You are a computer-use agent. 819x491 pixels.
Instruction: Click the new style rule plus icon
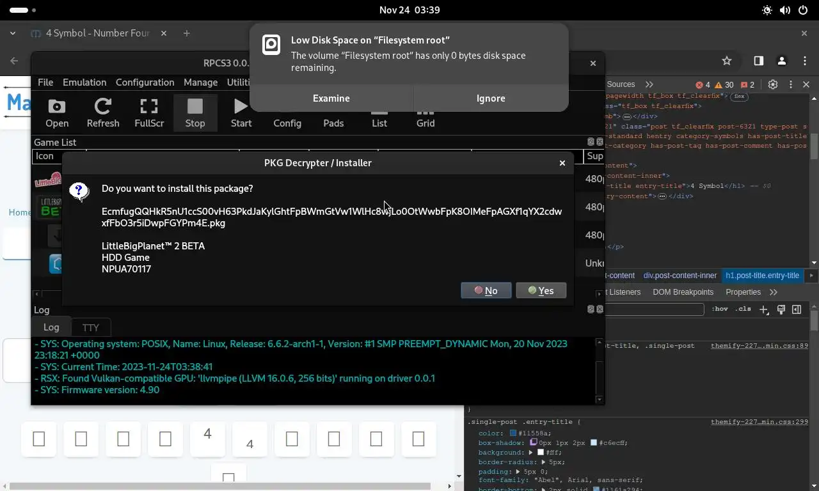coord(763,309)
